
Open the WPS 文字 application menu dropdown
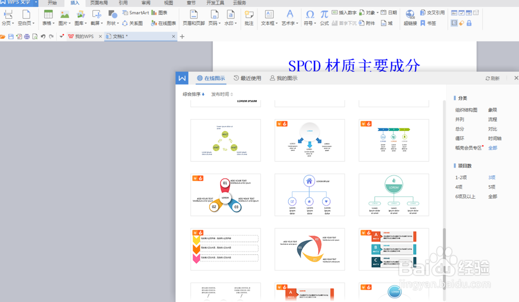coord(36,2)
